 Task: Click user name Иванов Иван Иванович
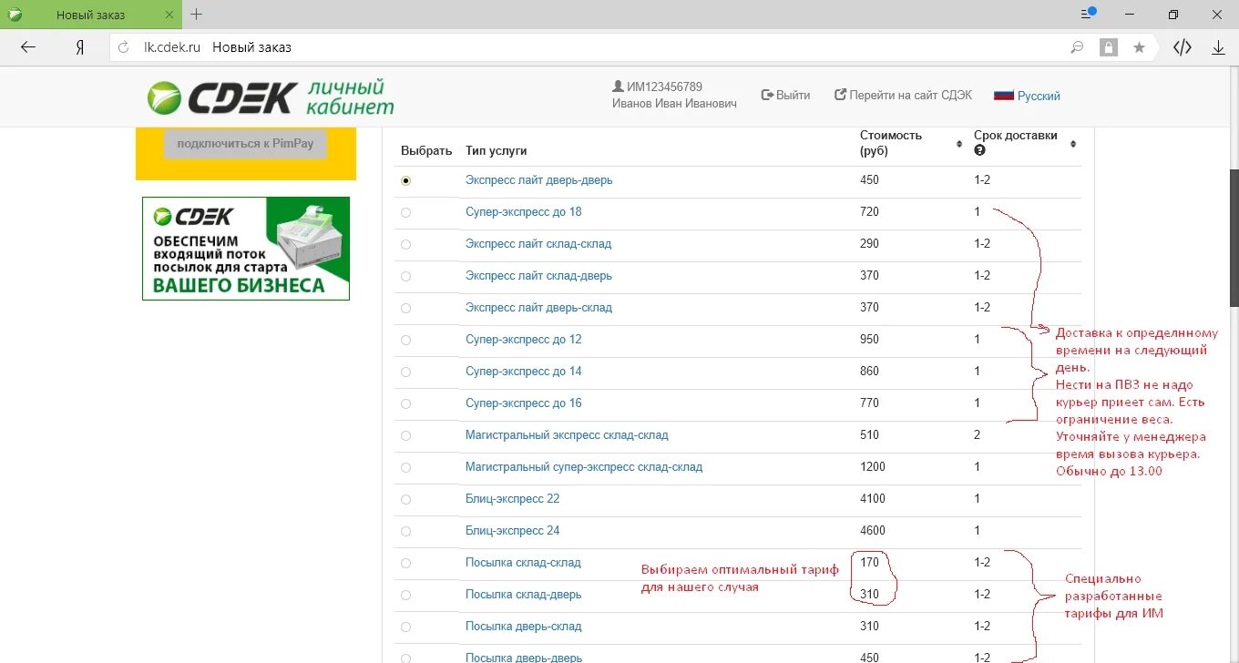(x=674, y=104)
